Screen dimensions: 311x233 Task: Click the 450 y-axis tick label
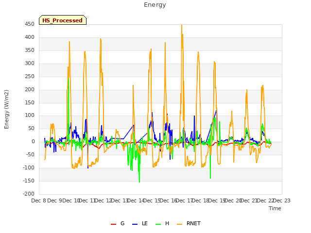click(x=30, y=24)
